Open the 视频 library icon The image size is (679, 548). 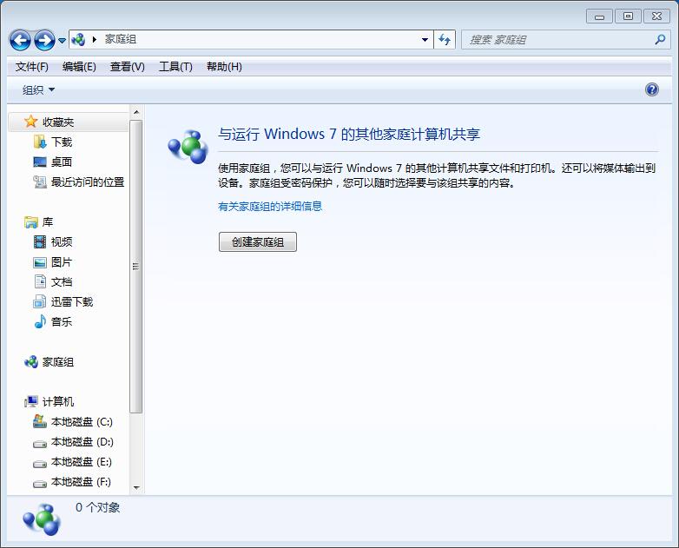tap(40, 241)
